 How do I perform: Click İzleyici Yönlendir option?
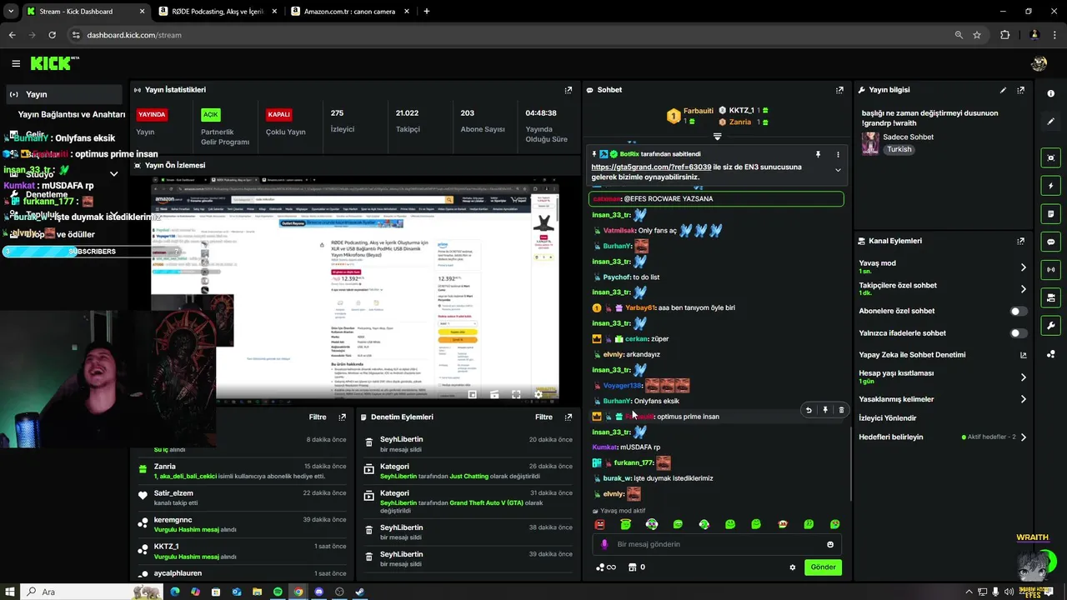coord(887,418)
